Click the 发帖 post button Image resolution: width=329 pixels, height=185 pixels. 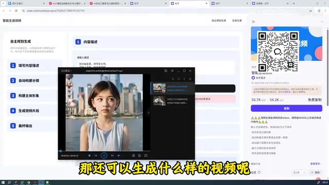tap(315, 173)
